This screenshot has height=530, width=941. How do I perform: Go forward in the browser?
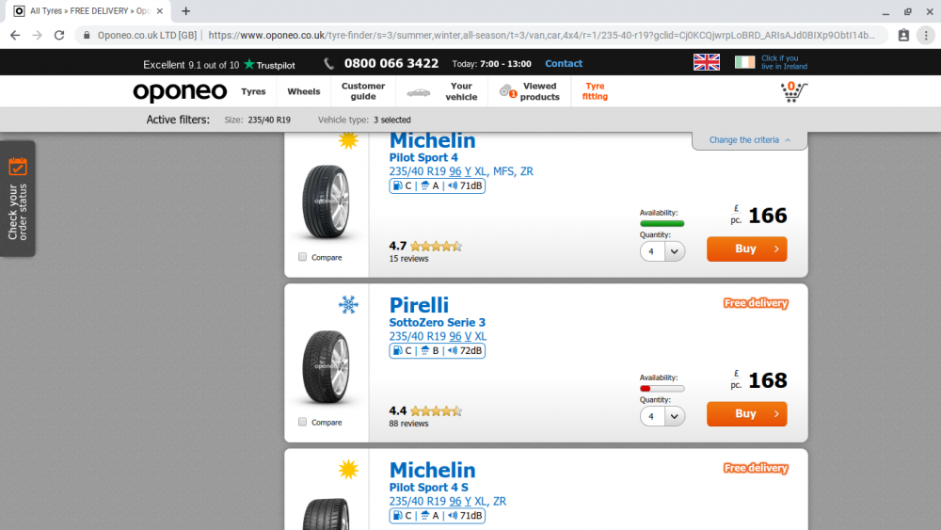pos(38,36)
